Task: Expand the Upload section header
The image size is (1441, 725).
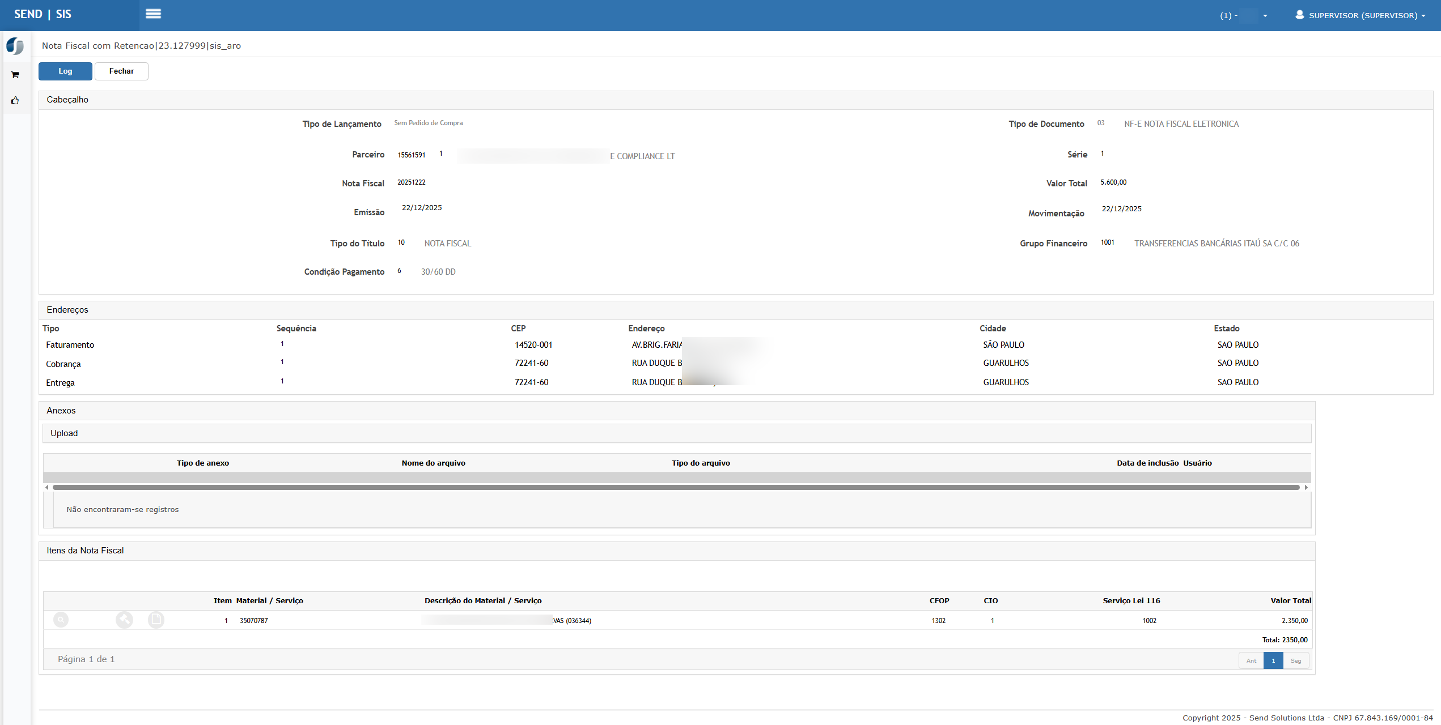Action: pyautogui.click(x=64, y=433)
